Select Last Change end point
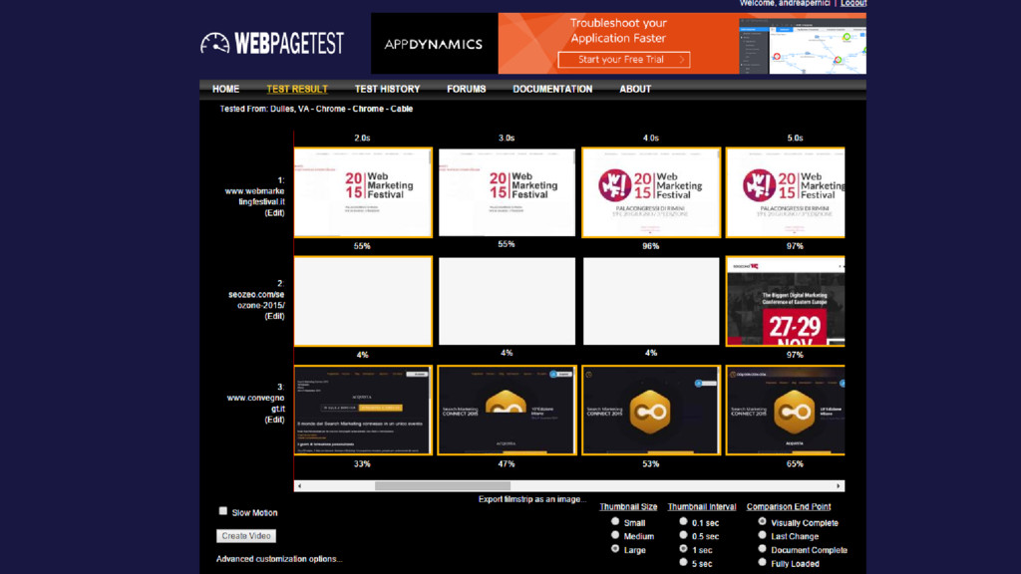This screenshot has width=1021, height=574. pyautogui.click(x=763, y=535)
